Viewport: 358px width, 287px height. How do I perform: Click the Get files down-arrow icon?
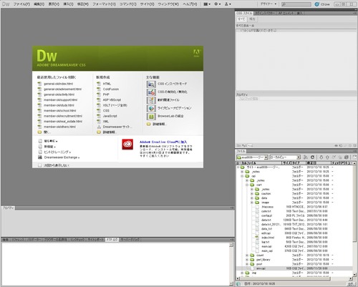[321, 157]
